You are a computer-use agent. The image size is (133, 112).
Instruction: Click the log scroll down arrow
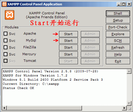(129, 103)
